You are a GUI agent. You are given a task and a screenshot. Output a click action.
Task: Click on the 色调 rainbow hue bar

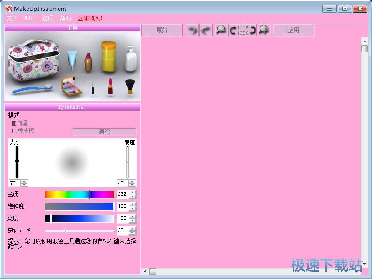click(79, 194)
